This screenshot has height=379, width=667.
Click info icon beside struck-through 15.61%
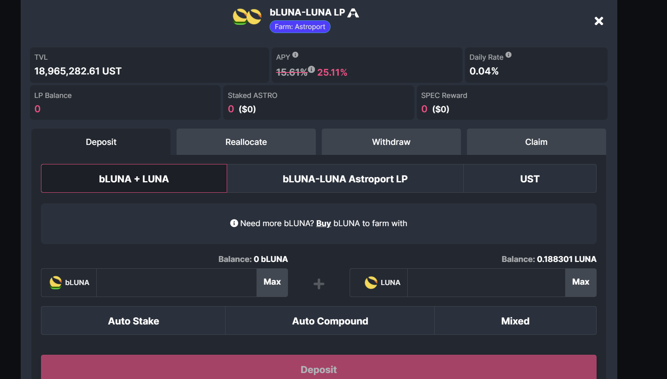(x=311, y=69)
